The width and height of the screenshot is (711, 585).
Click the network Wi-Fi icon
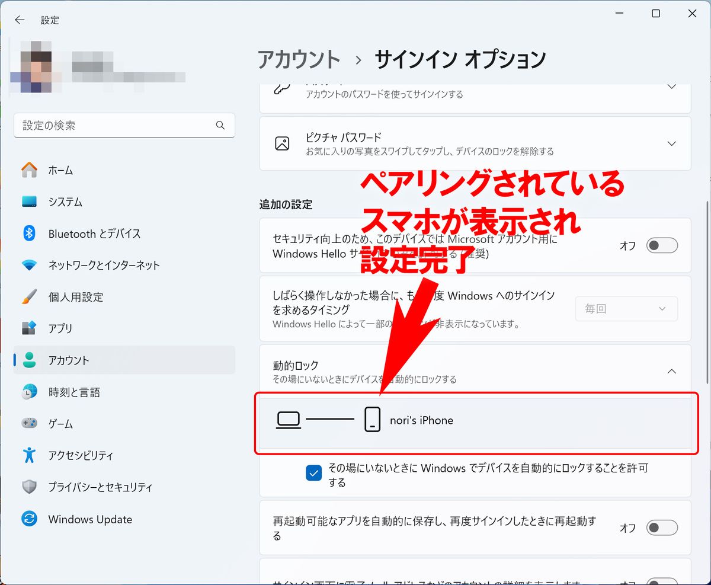(29, 265)
